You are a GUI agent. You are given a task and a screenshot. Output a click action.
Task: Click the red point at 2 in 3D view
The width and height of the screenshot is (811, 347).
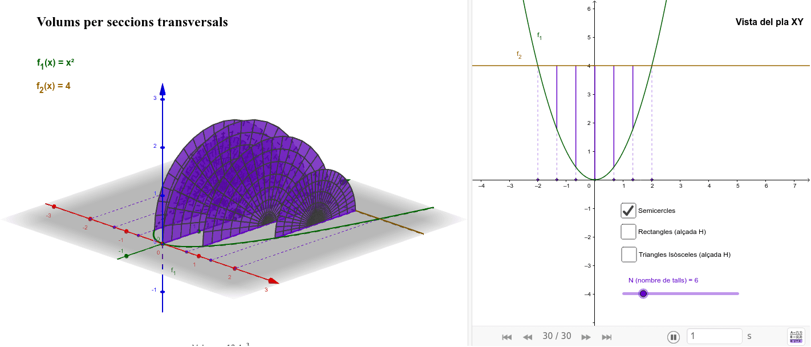click(234, 268)
